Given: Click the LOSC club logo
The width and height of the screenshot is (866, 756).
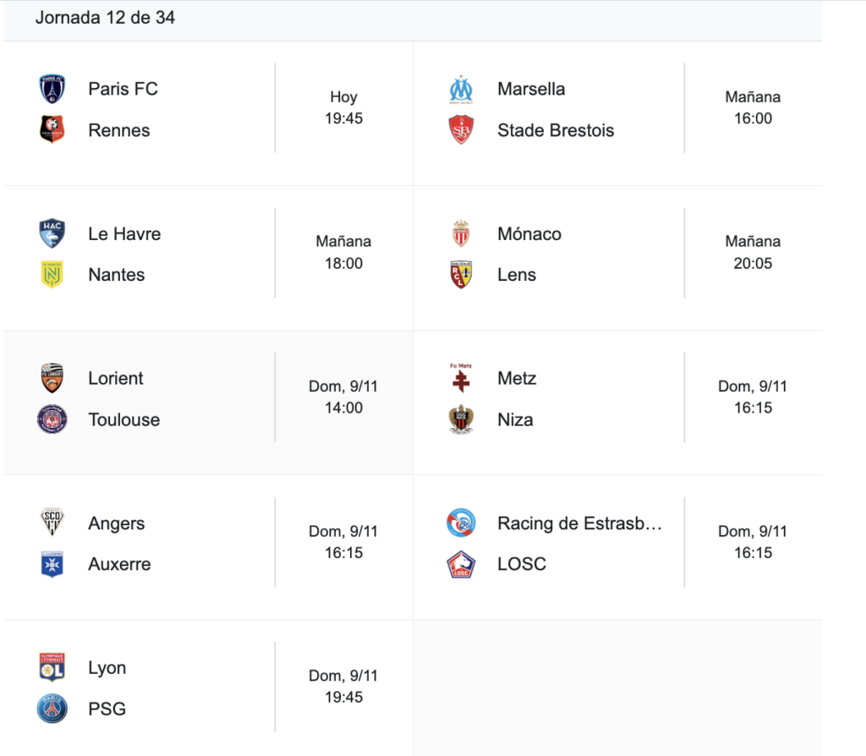Looking at the screenshot, I should point(462,564).
